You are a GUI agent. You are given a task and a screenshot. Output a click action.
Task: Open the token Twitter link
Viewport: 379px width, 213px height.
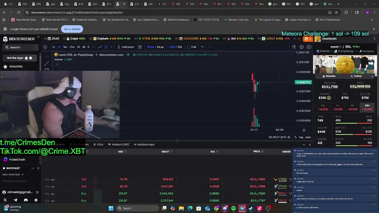click(356, 76)
